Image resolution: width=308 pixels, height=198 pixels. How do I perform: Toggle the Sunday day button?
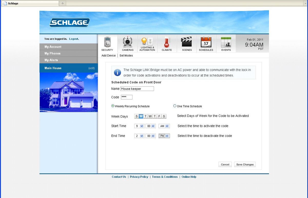137,116
